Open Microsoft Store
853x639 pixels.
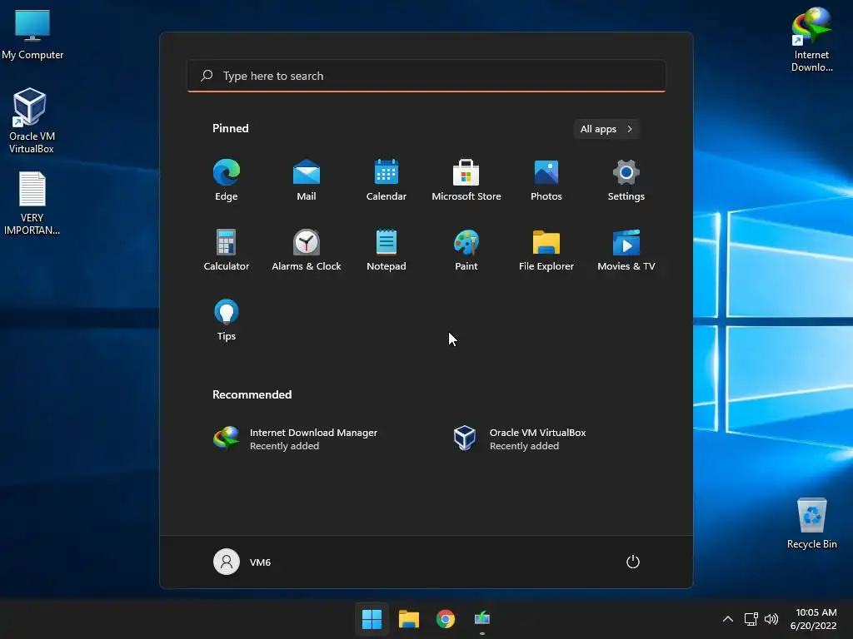(466, 181)
